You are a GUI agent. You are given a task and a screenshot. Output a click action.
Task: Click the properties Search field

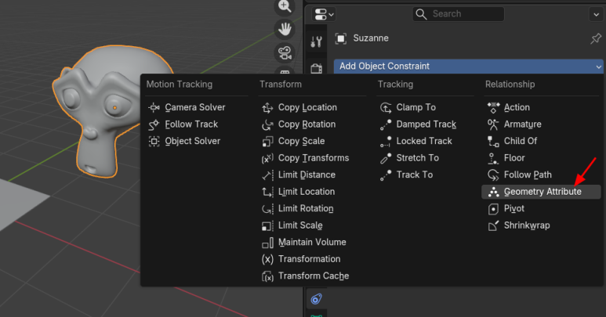click(459, 14)
